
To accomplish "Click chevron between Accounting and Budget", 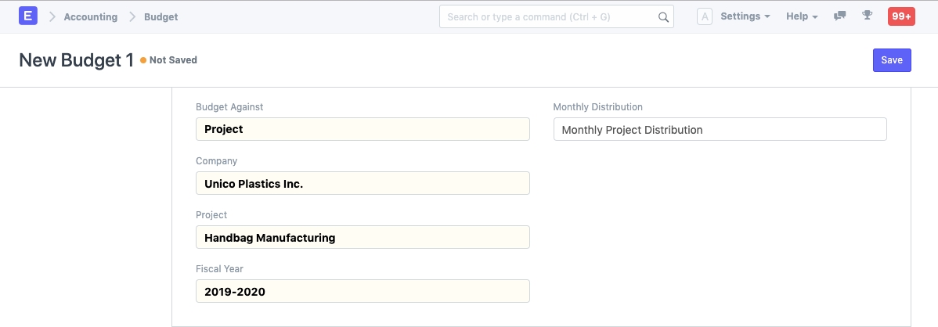I will (x=131, y=16).
